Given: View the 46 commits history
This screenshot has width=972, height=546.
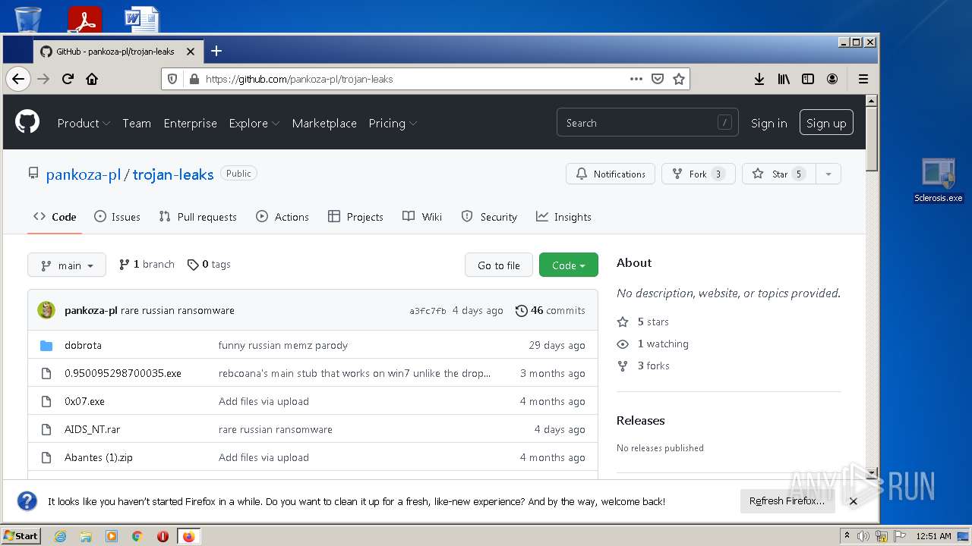Looking at the screenshot, I should point(551,310).
